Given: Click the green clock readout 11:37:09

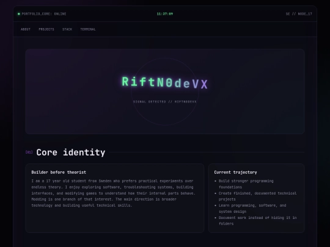Looking at the screenshot, I should click(x=165, y=14).
